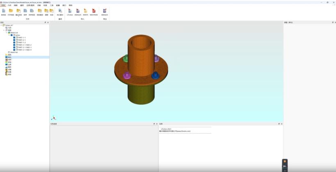Toggle the PART-2-1 mesh checkbox
Image resolution: width=336 pixels, height=172 pixels.
pos(14,40)
